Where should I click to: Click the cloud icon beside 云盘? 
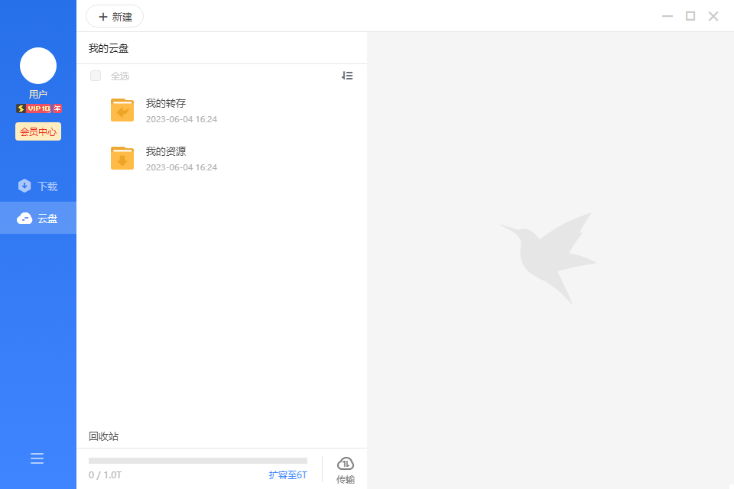(x=24, y=219)
